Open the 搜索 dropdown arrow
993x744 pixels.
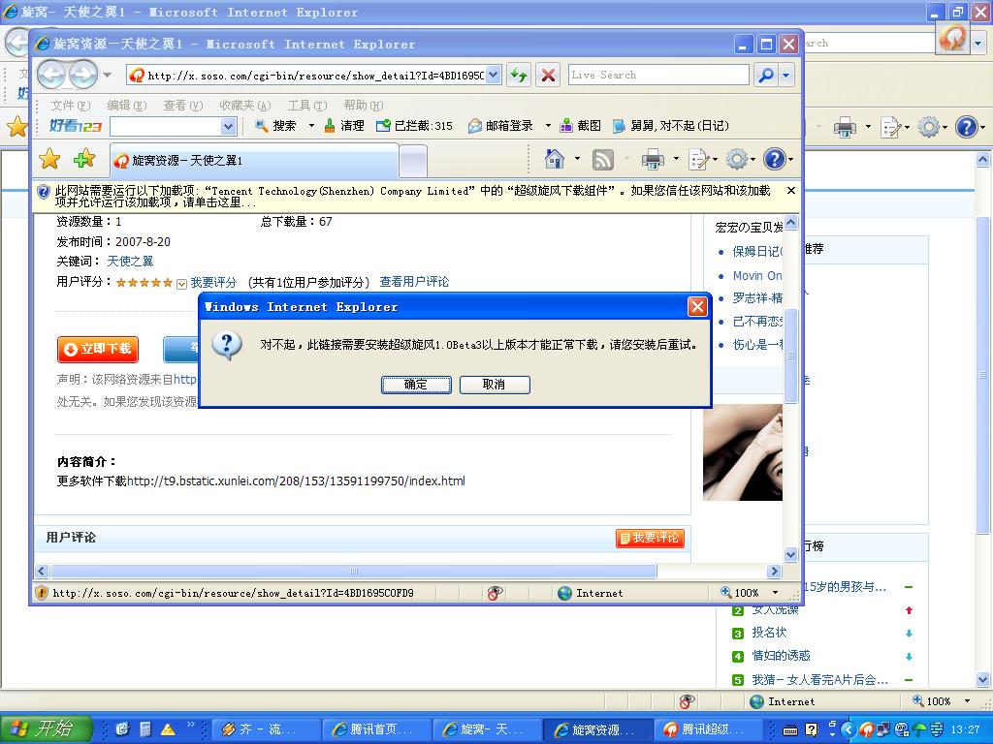click(311, 126)
